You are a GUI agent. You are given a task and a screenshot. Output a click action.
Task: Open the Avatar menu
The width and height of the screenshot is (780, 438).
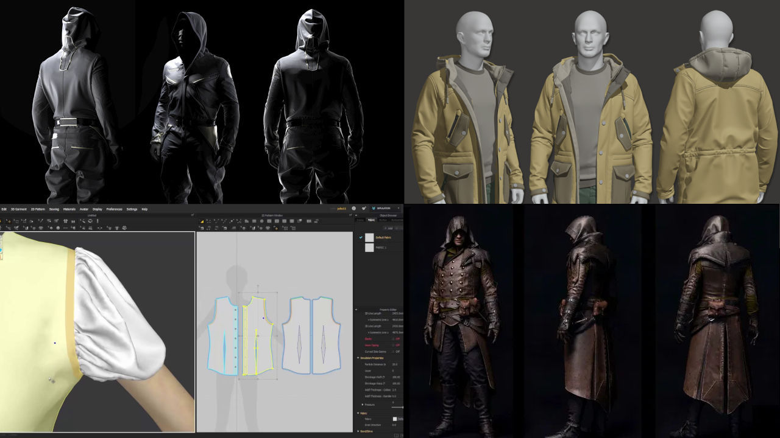84,209
